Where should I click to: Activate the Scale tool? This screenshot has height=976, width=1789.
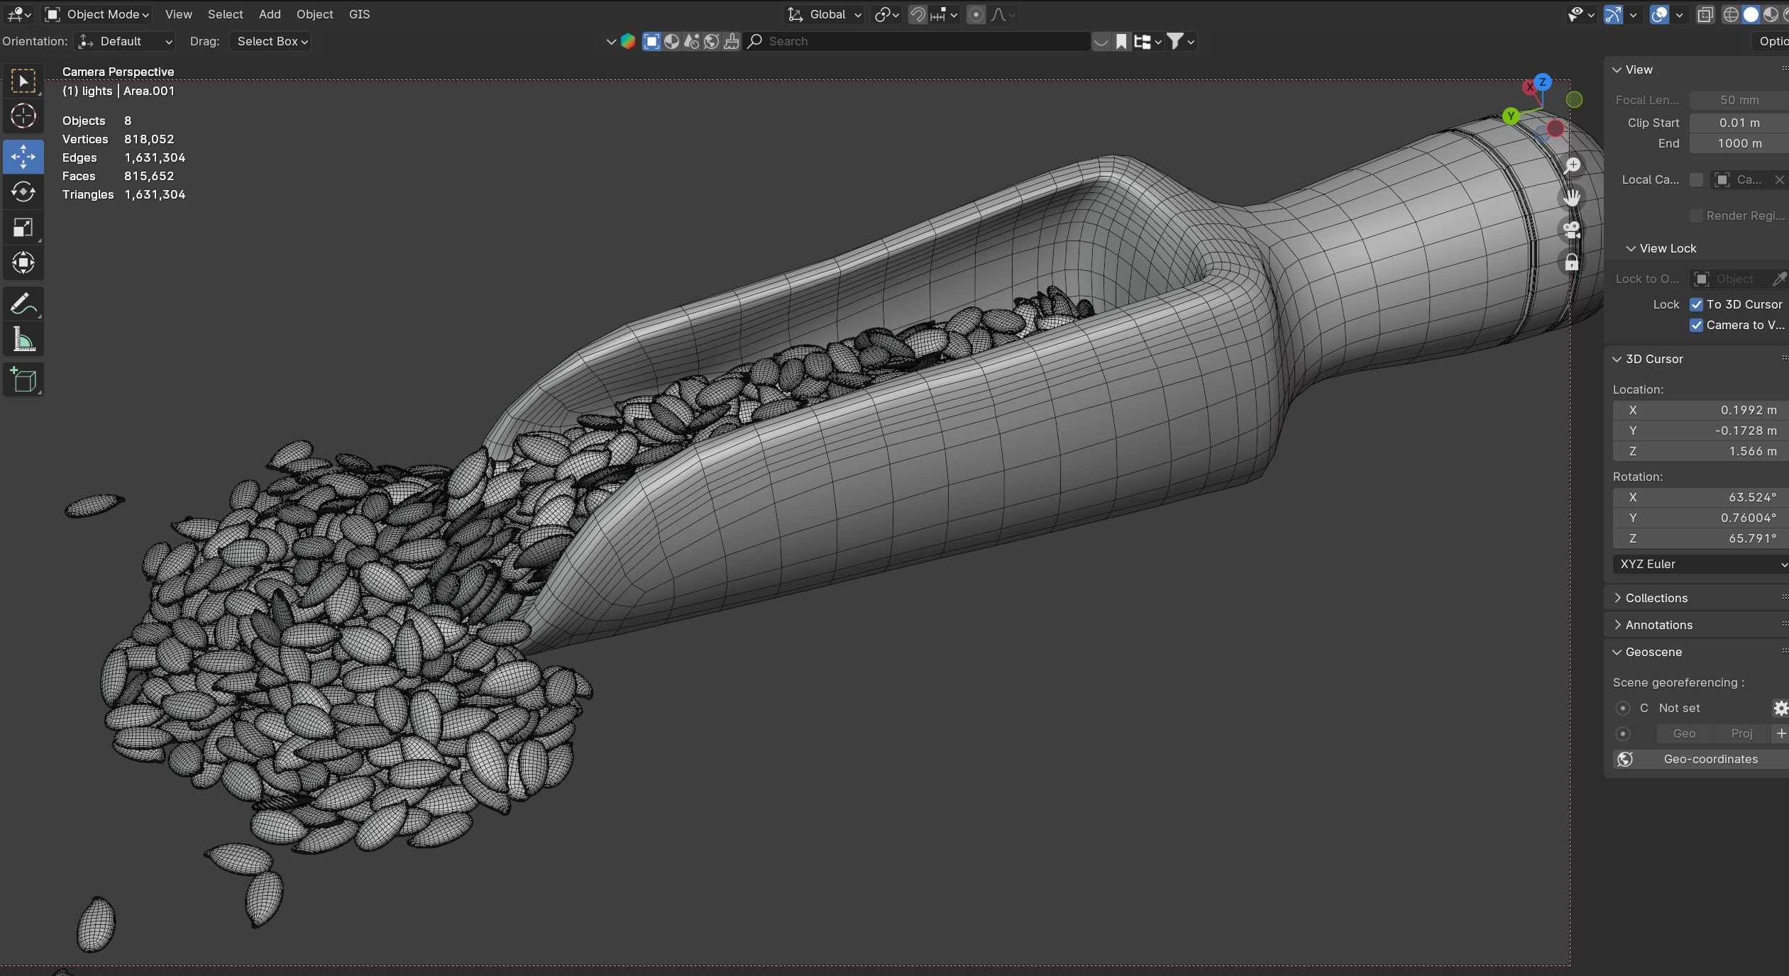coord(23,228)
